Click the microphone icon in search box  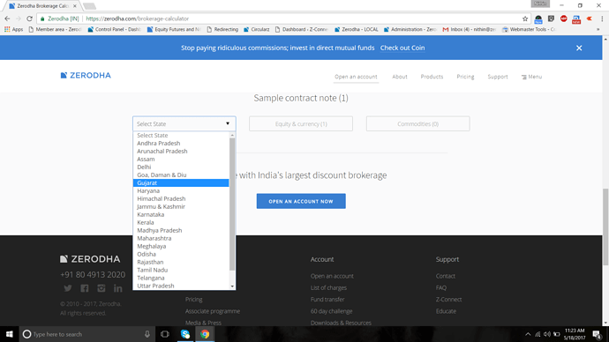[147, 334]
